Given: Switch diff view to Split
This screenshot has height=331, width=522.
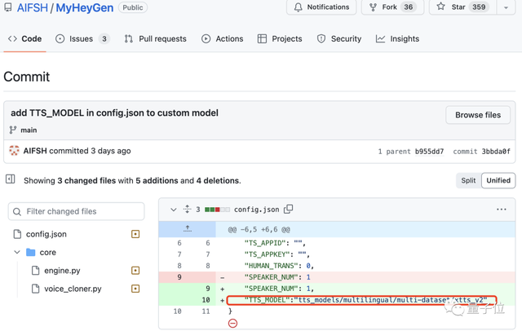Looking at the screenshot, I should click(468, 180).
